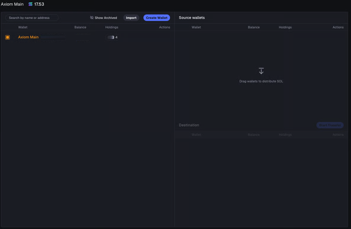Image resolution: width=351 pixels, height=229 pixels.
Task: Click the Solana logo icon beside 17.53
Action: click(x=30, y=4)
